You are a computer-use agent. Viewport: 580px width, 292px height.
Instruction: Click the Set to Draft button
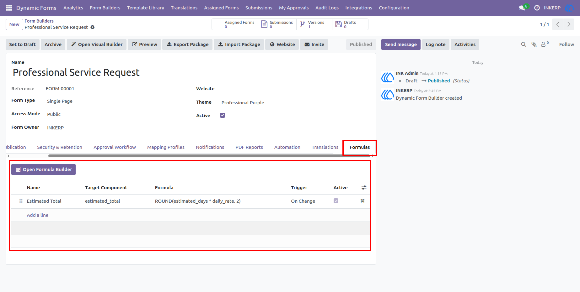(x=22, y=44)
